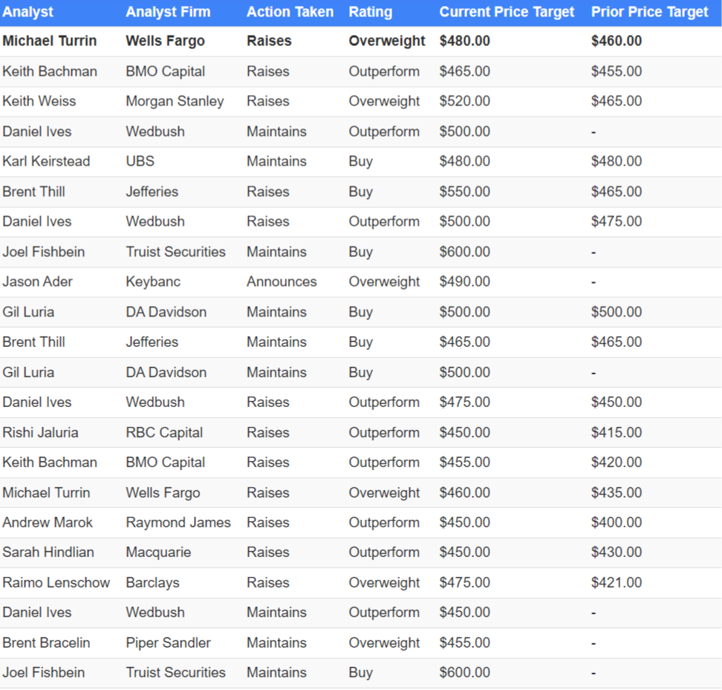Click the $400.00 prior price target
The height and width of the screenshot is (690, 722).
click(x=617, y=522)
